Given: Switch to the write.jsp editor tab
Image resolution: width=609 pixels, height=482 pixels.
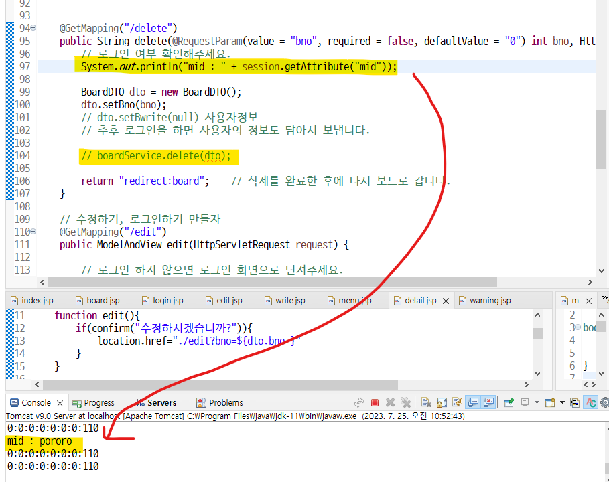Looking at the screenshot, I should pos(285,301).
